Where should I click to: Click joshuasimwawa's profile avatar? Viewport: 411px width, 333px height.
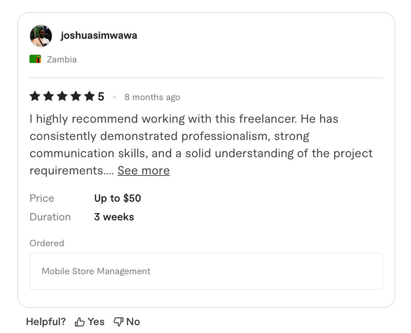[41, 36]
